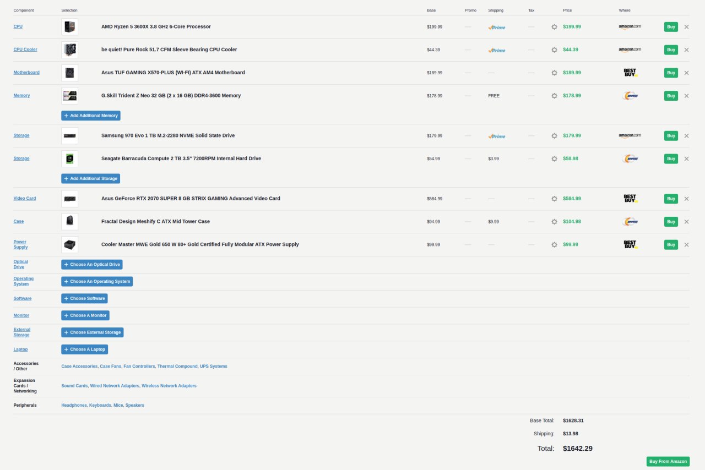The width and height of the screenshot is (705, 470).
Task: Remove be quiet! Pure Rock cooler
Action: tap(686, 50)
